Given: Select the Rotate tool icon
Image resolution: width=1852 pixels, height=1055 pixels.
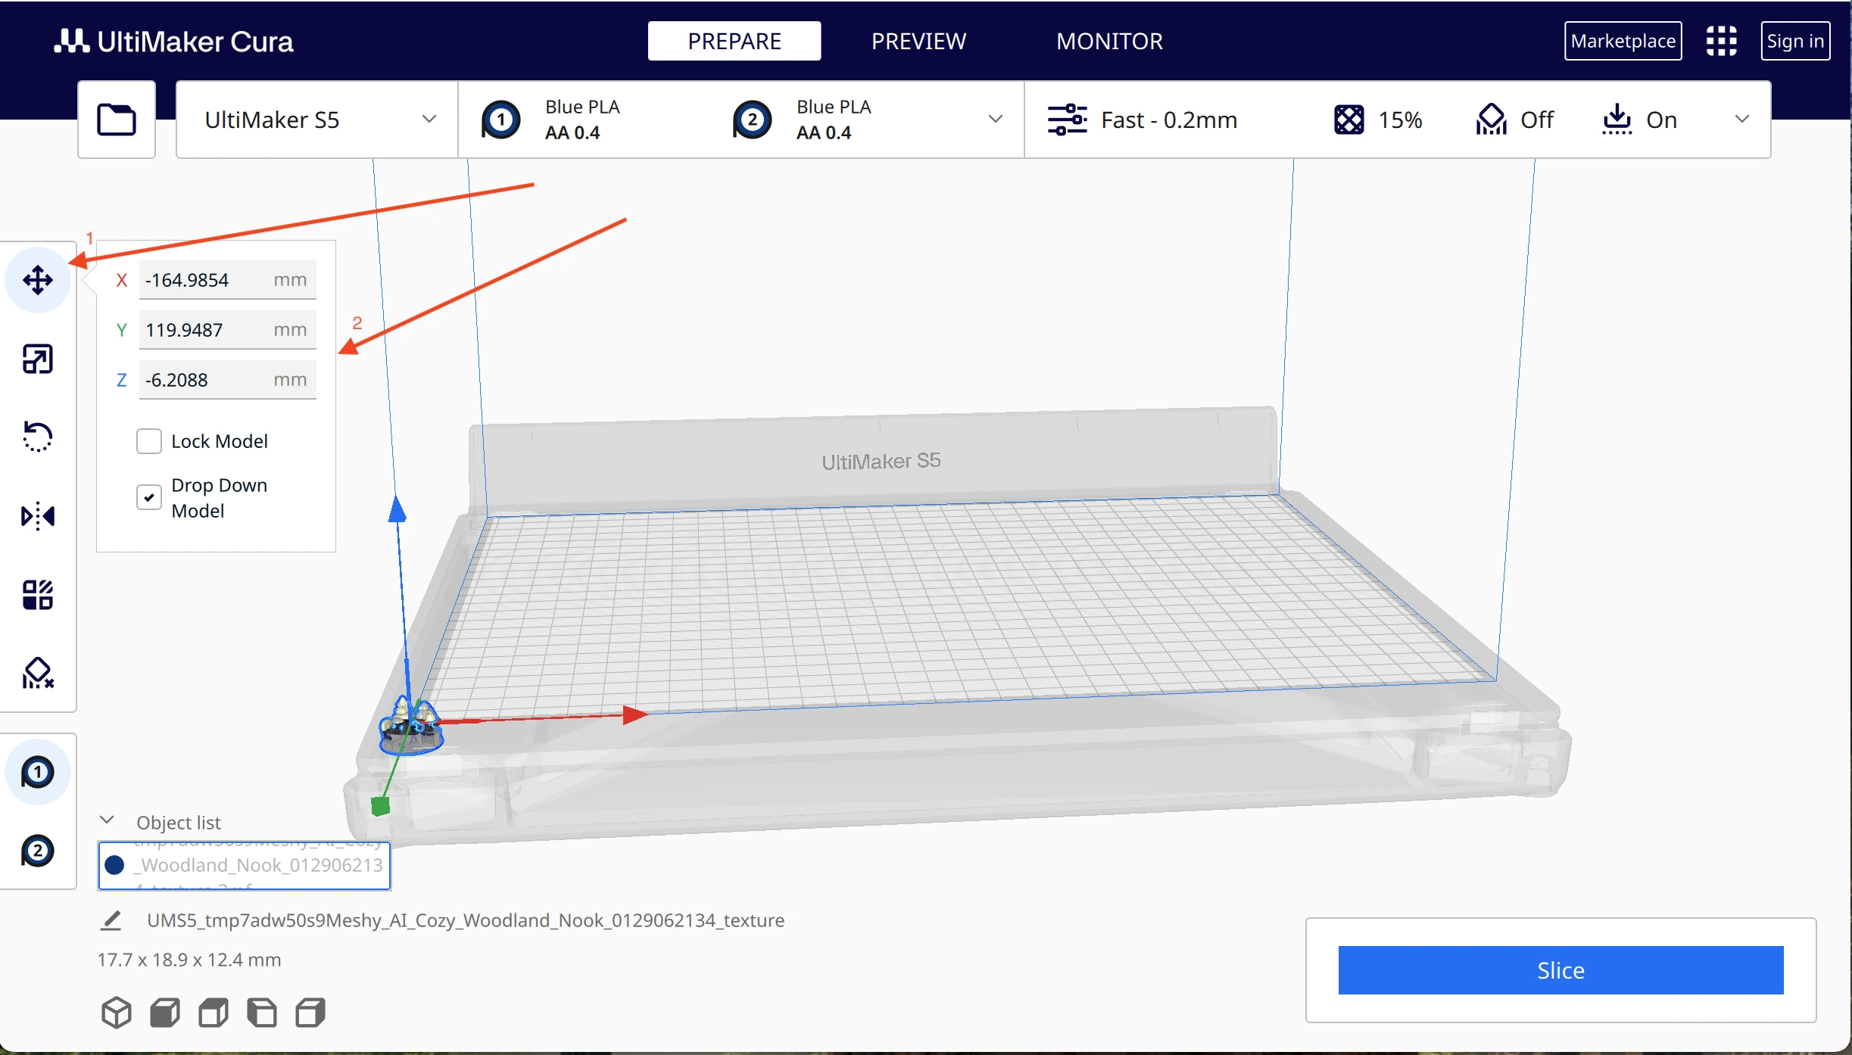Looking at the screenshot, I should 38,437.
